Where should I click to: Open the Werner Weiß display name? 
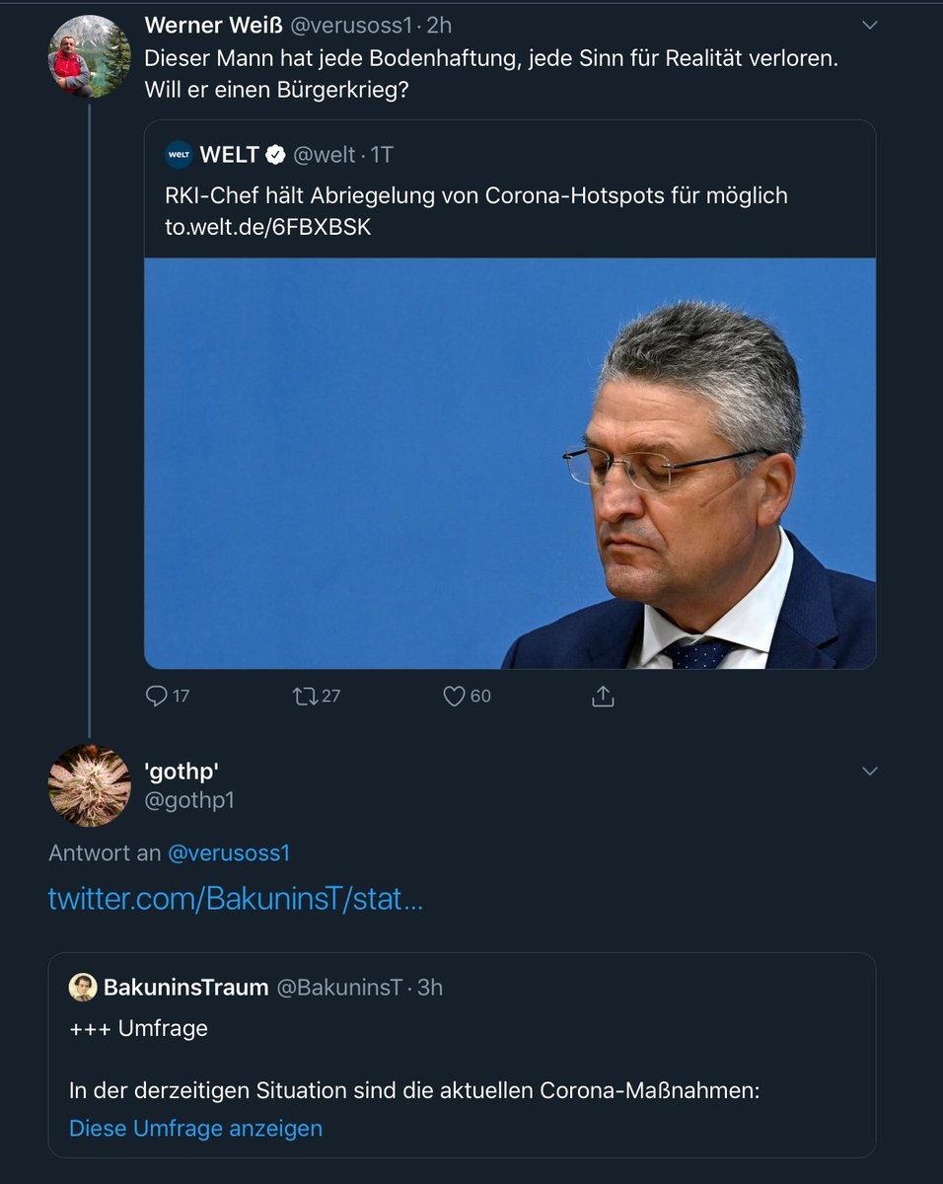point(212,25)
